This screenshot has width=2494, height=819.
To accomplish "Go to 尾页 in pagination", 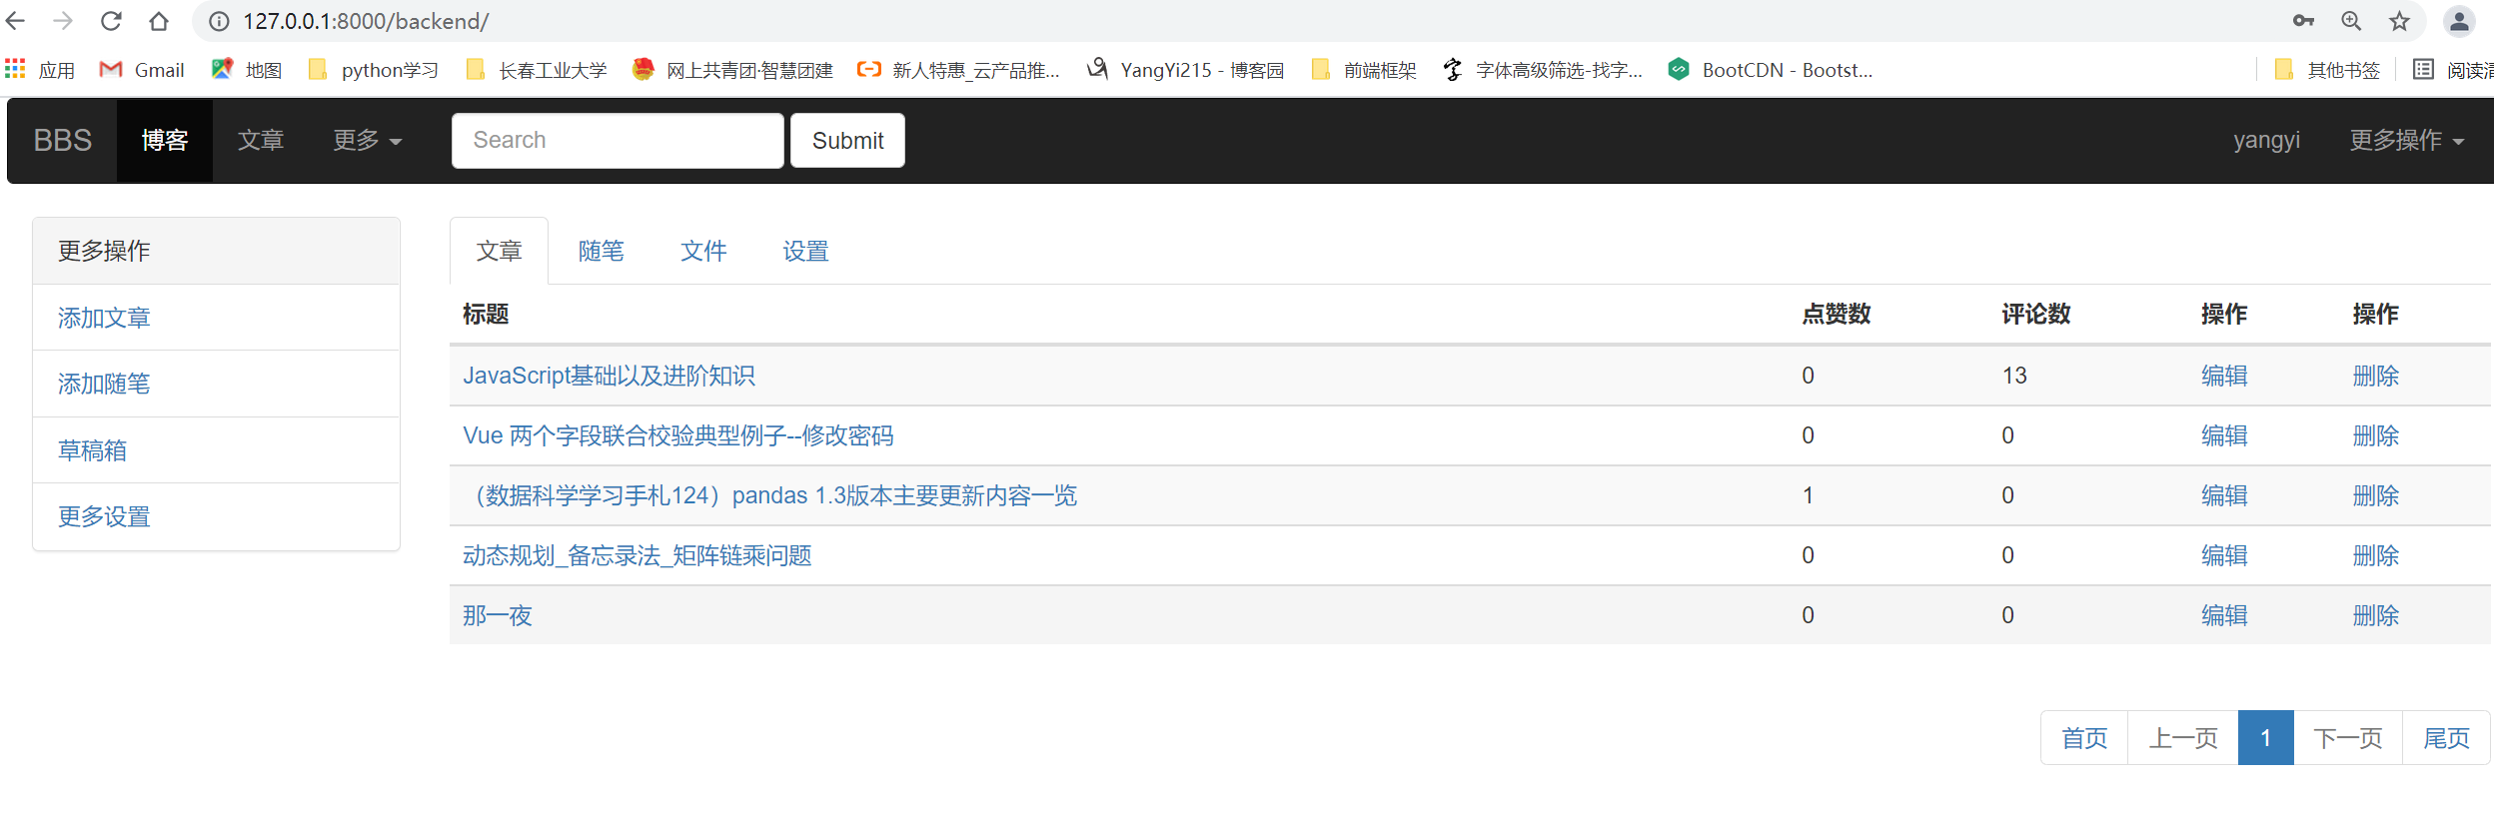I will pyautogui.click(x=2446, y=738).
